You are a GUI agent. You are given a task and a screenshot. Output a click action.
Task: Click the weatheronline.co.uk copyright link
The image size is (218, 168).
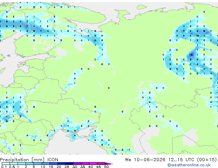pyautogui.click(x=189, y=165)
